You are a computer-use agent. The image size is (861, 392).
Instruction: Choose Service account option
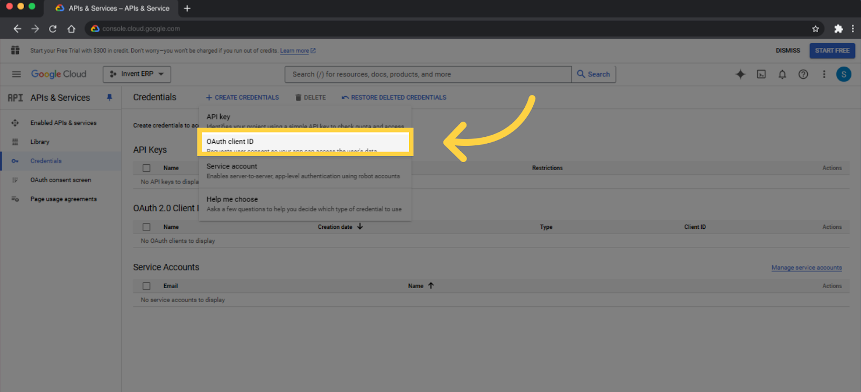pos(305,171)
